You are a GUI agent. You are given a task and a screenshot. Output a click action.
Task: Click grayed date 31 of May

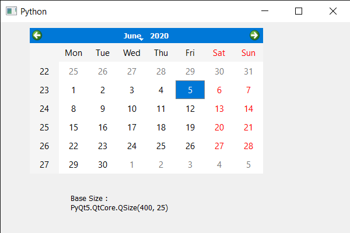coord(249,72)
